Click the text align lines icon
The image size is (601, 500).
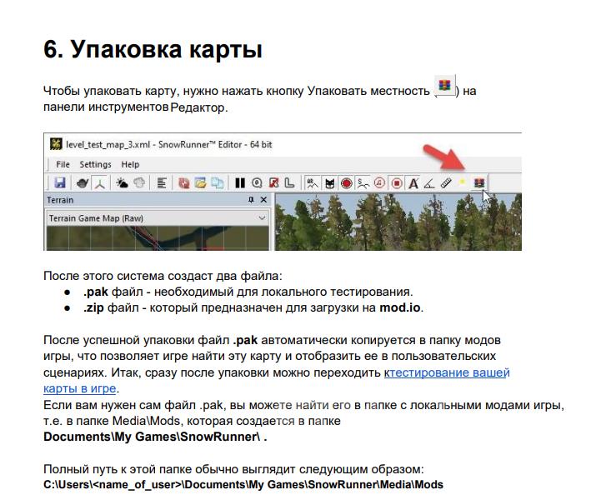point(163,182)
